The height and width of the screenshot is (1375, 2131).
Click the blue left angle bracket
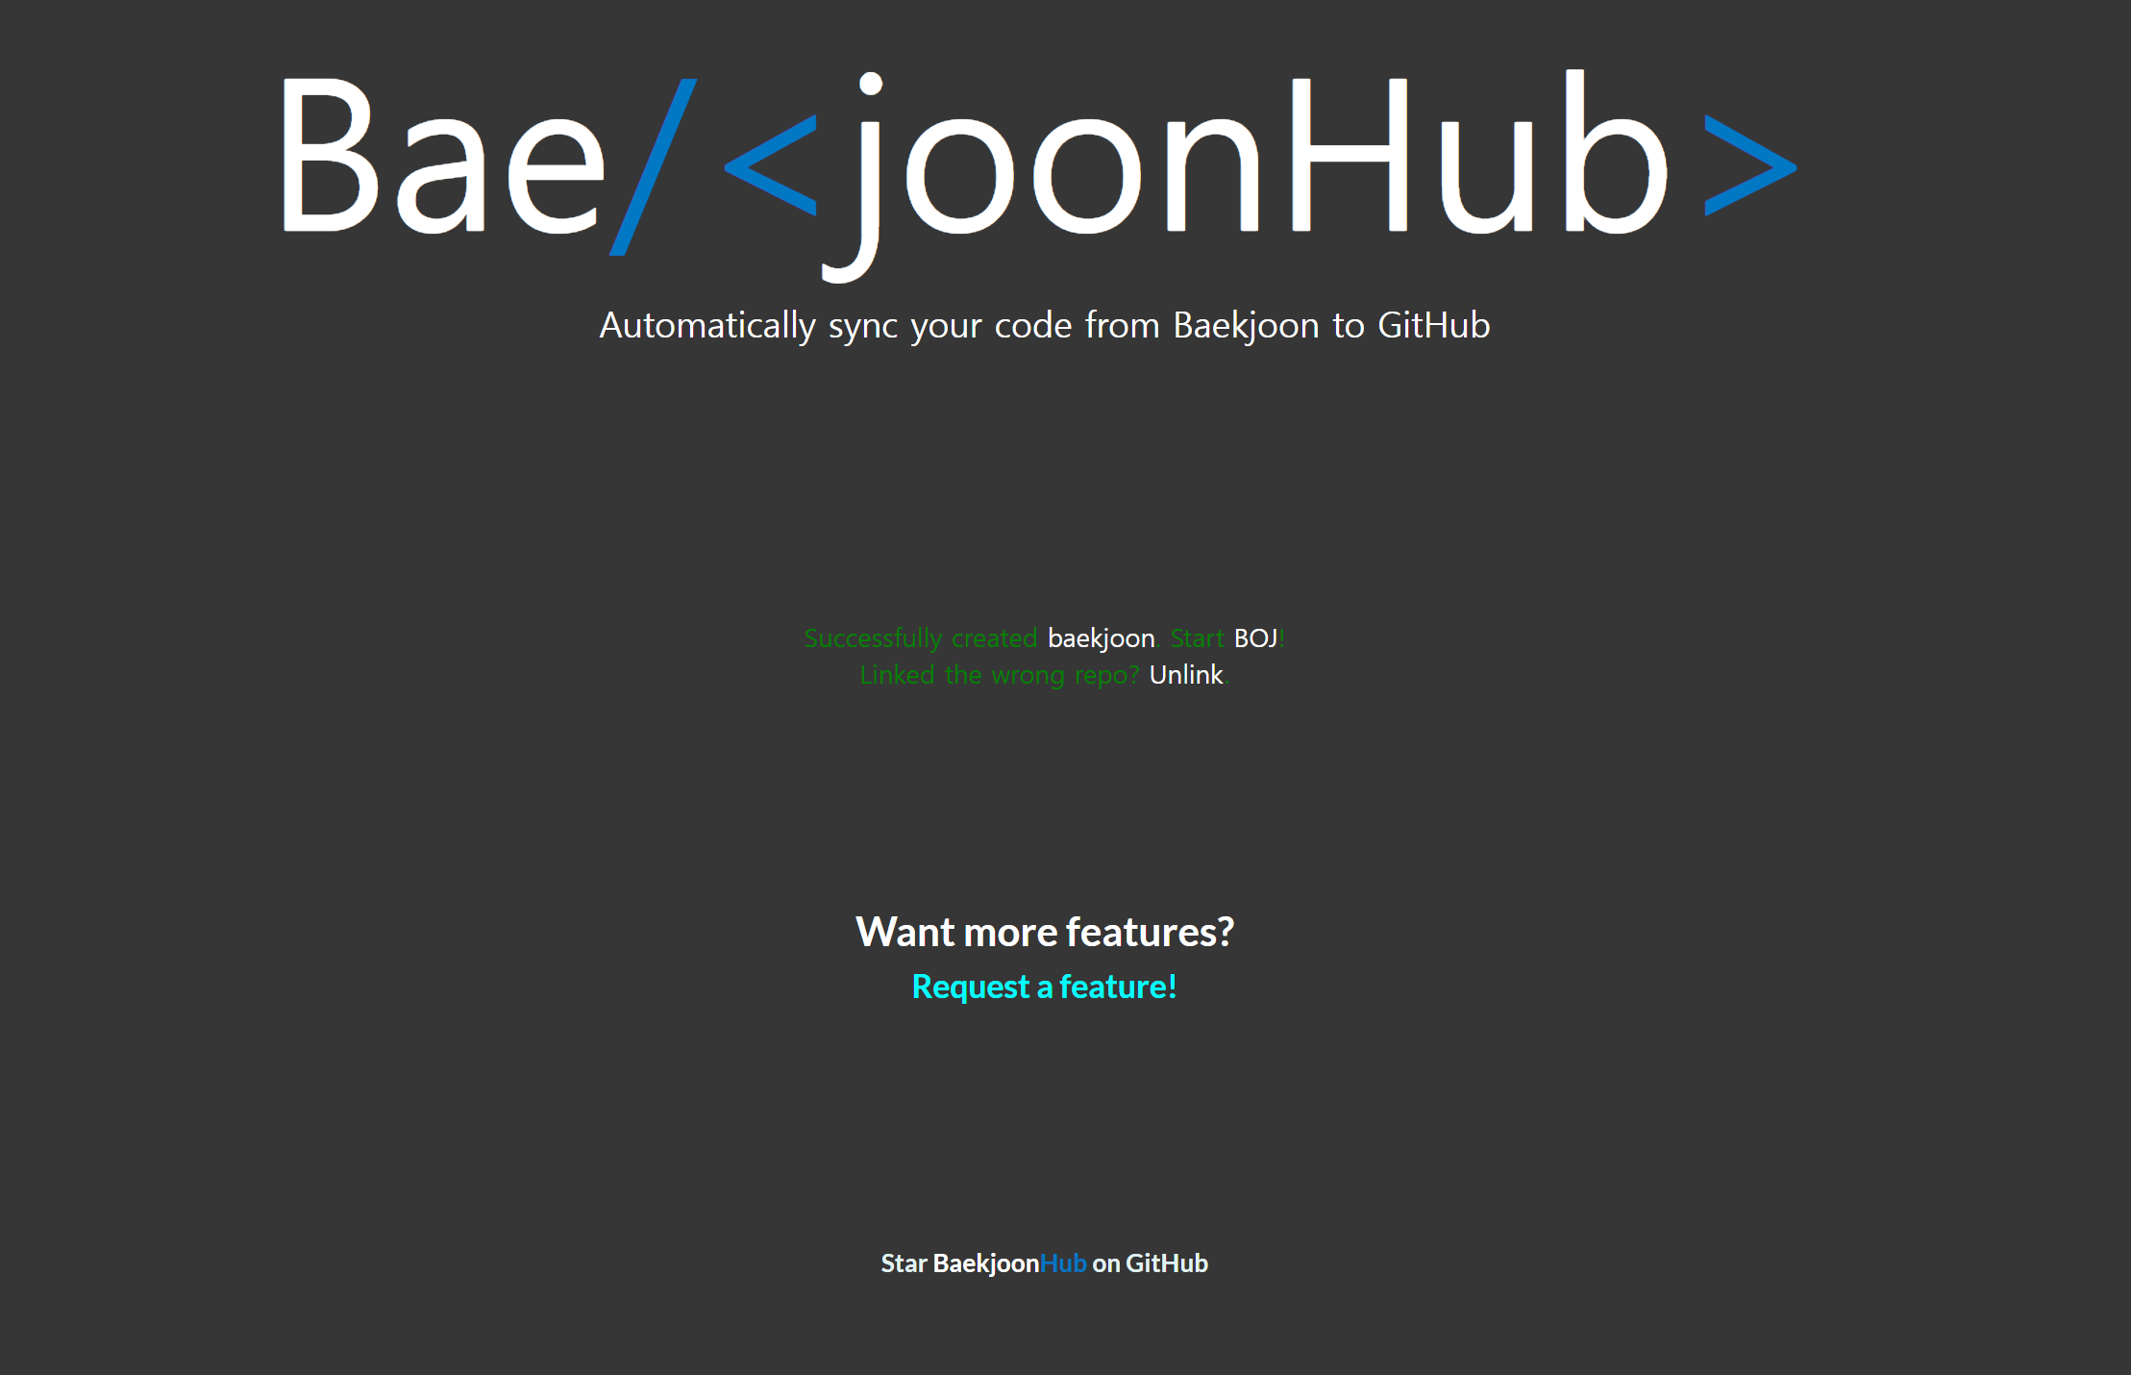[x=771, y=164]
